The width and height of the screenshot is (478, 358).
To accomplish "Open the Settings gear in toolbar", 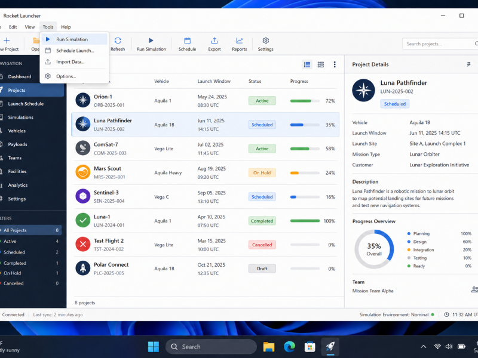I will coord(265,41).
